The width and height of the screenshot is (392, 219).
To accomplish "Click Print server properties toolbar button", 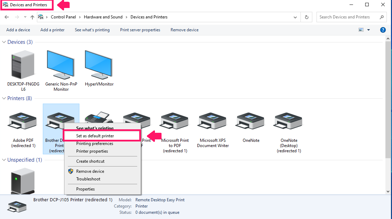I will [x=140, y=30].
